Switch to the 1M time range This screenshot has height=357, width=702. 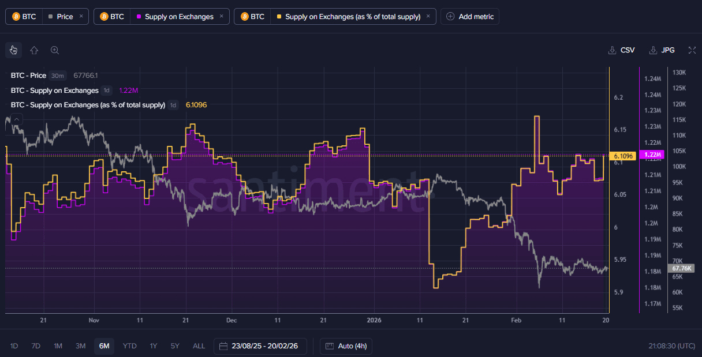click(x=58, y=346)
